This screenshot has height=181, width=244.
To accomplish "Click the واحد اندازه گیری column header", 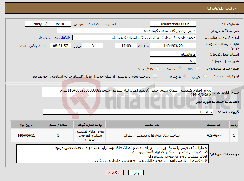I will point(89,125).
